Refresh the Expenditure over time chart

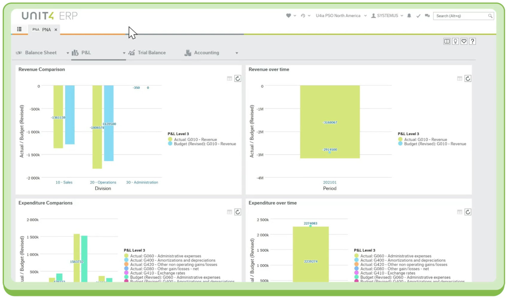point(468,212)
